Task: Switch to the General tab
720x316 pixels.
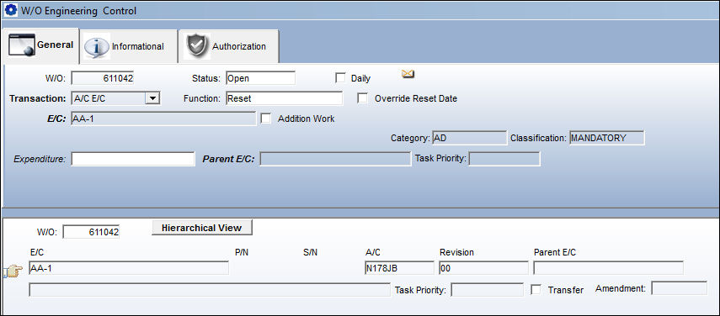Action: 41,45
